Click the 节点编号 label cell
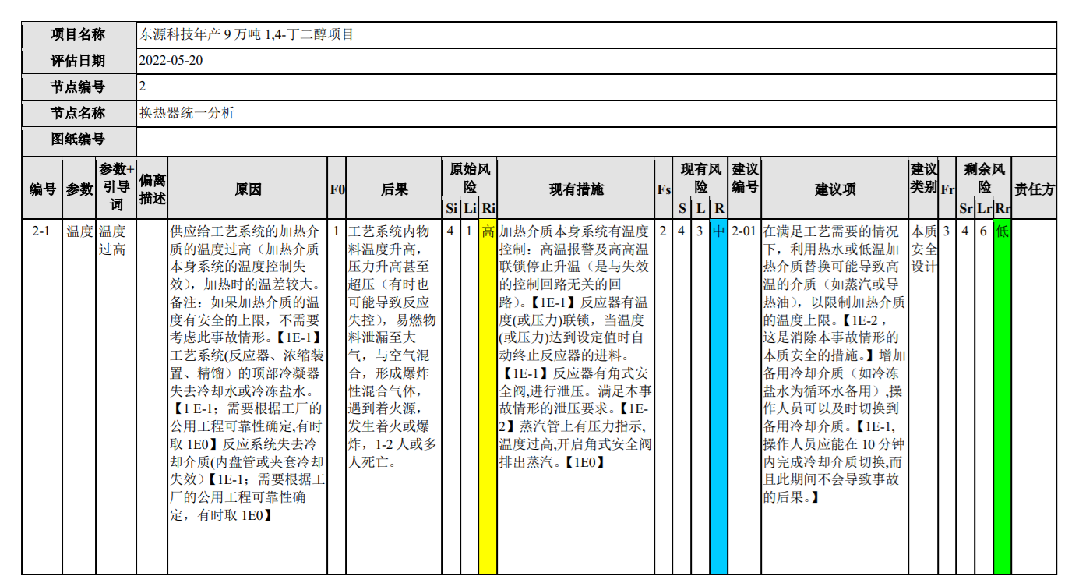The height and width of the screenshot is (583, 1079). point(79,87)
